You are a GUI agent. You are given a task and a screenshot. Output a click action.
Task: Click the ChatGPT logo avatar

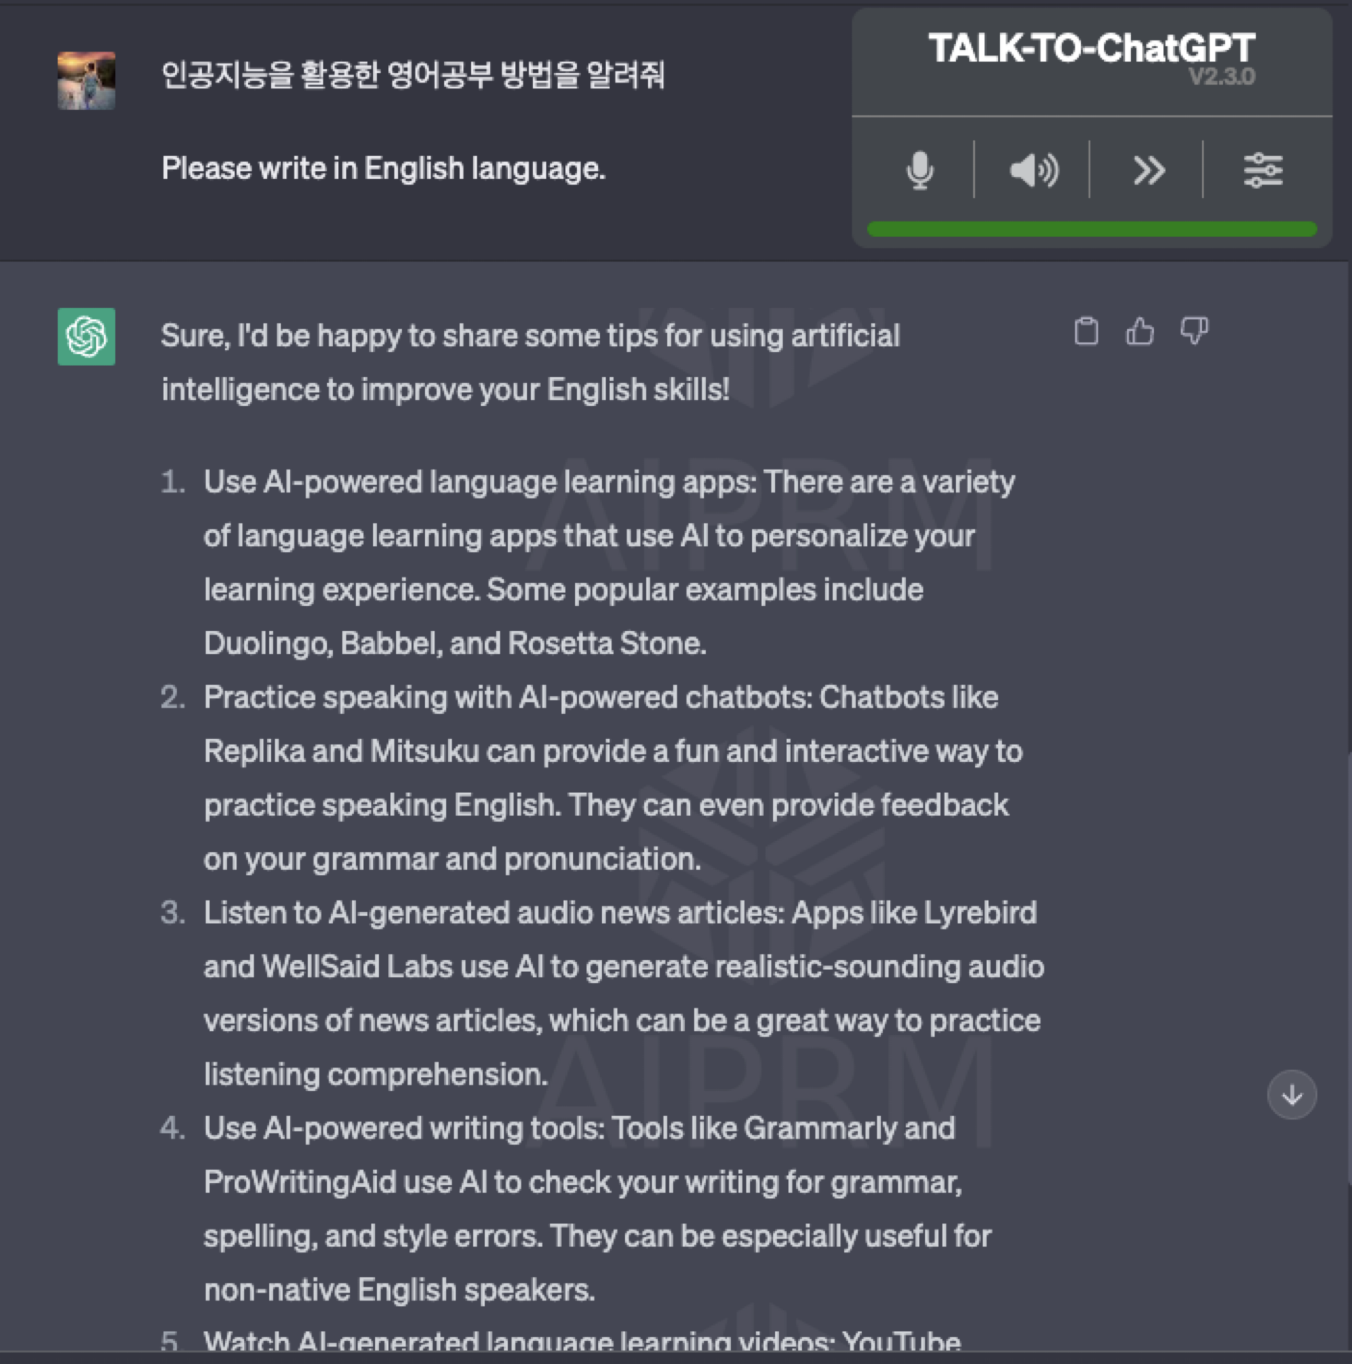86,336
